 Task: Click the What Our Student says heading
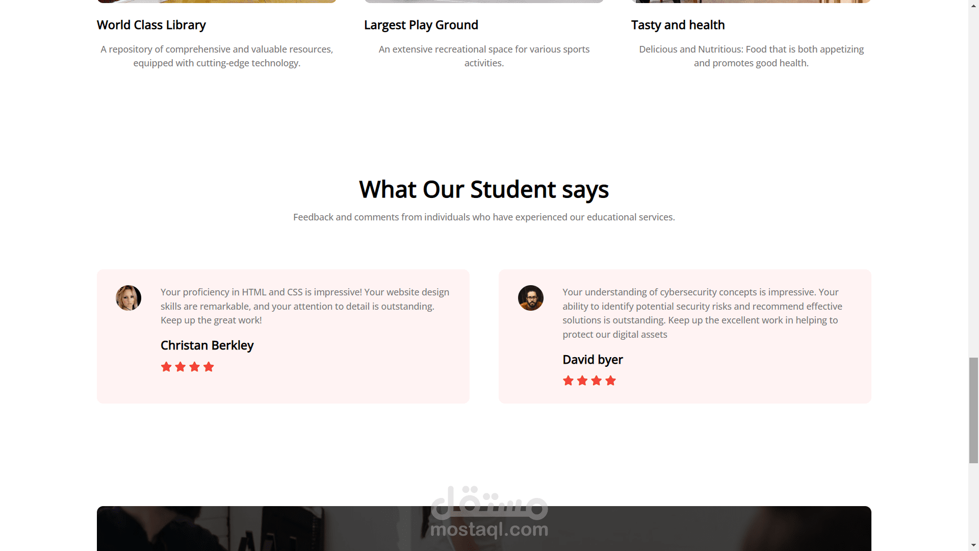point(484,189)
